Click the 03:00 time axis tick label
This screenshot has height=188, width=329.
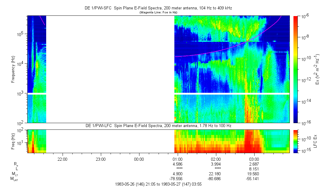(x=254, y=159)
